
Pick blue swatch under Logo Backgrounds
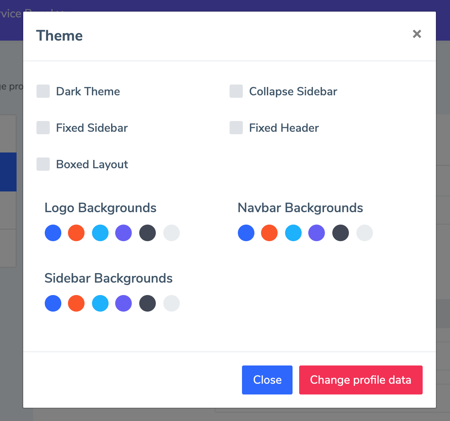pyautogui.click(x=53, y=233)
